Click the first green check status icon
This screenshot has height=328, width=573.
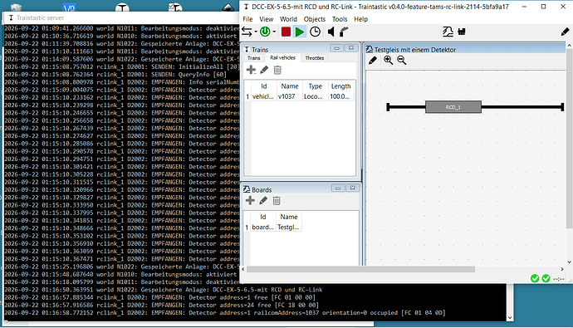535,279
